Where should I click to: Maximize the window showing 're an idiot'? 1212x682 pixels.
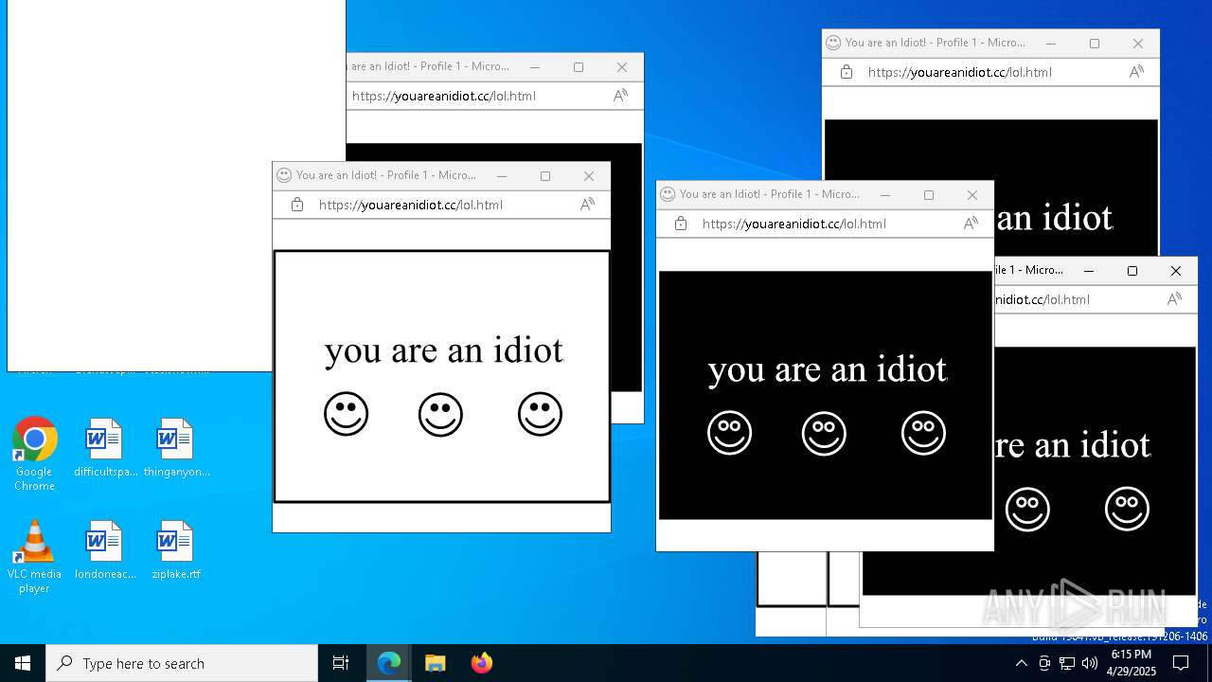click(x=1132, y=271)
